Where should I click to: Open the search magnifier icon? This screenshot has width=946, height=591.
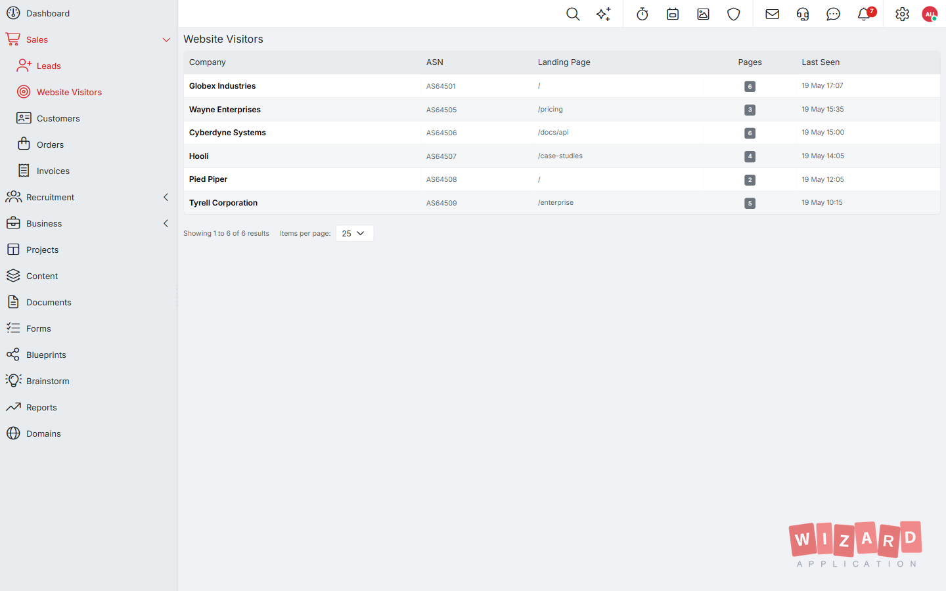point(573,14)
